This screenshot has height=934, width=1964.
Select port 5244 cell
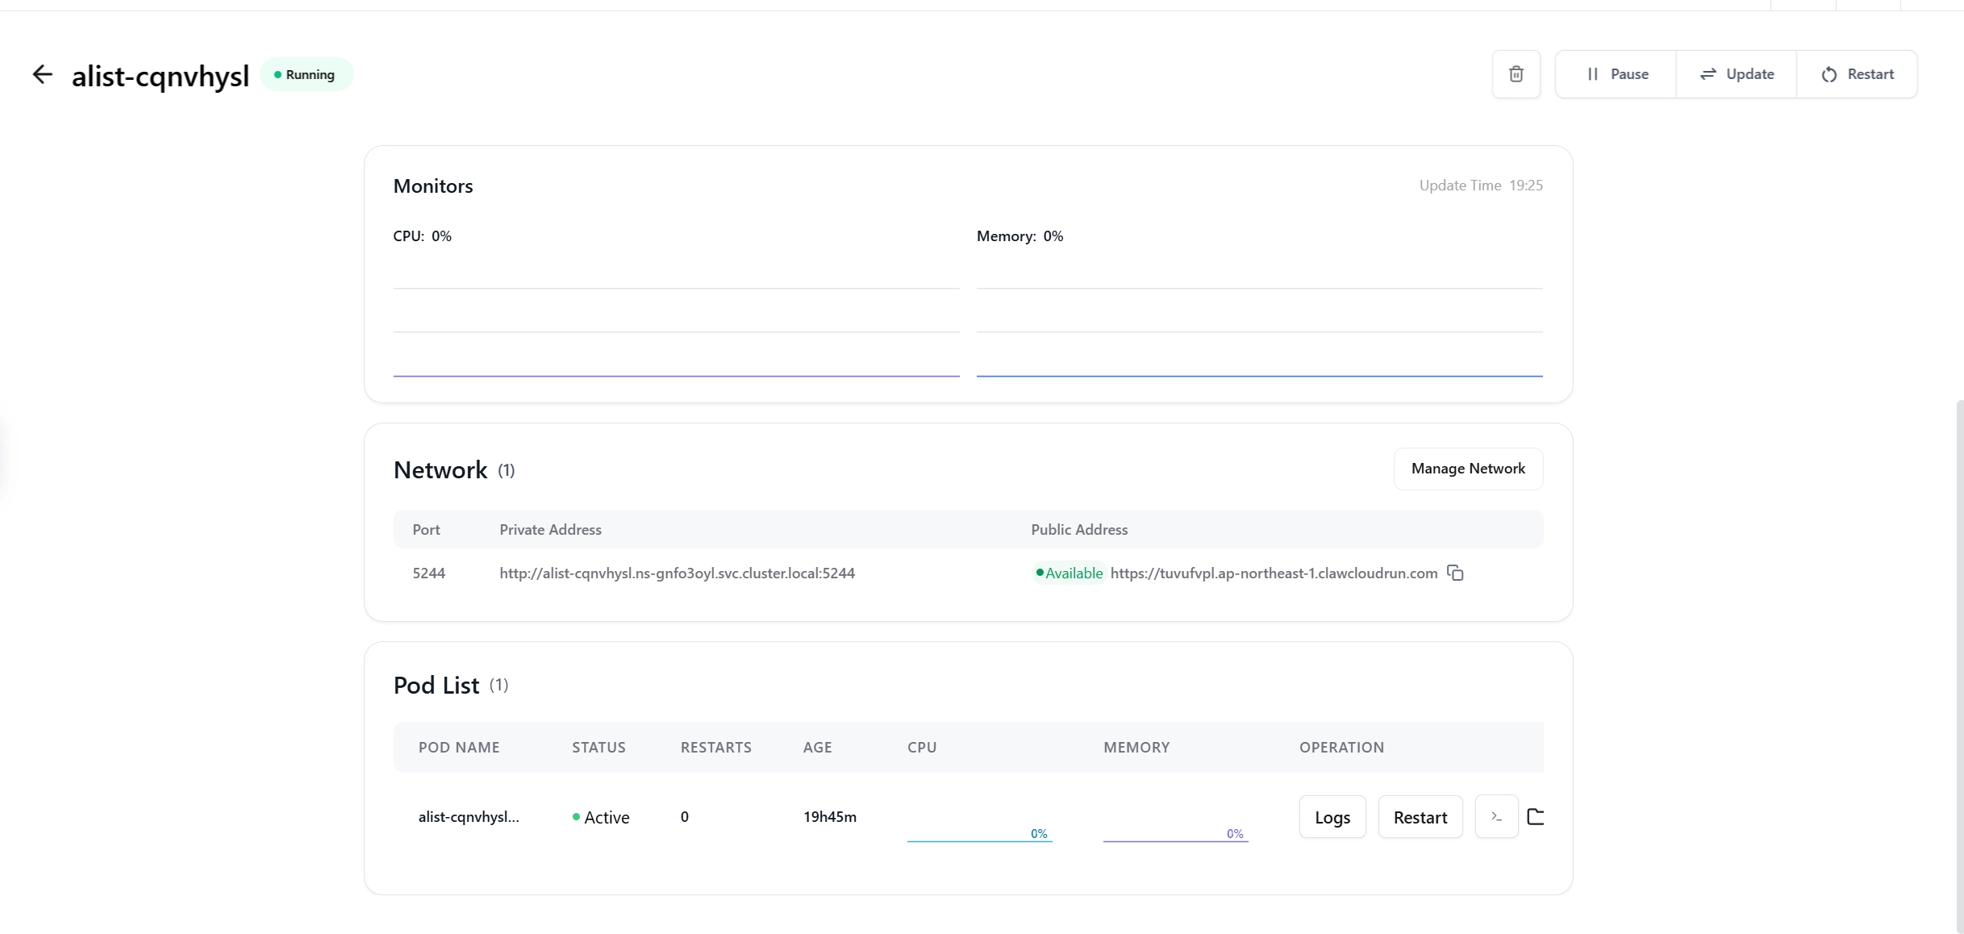click(x=428, y=573)
